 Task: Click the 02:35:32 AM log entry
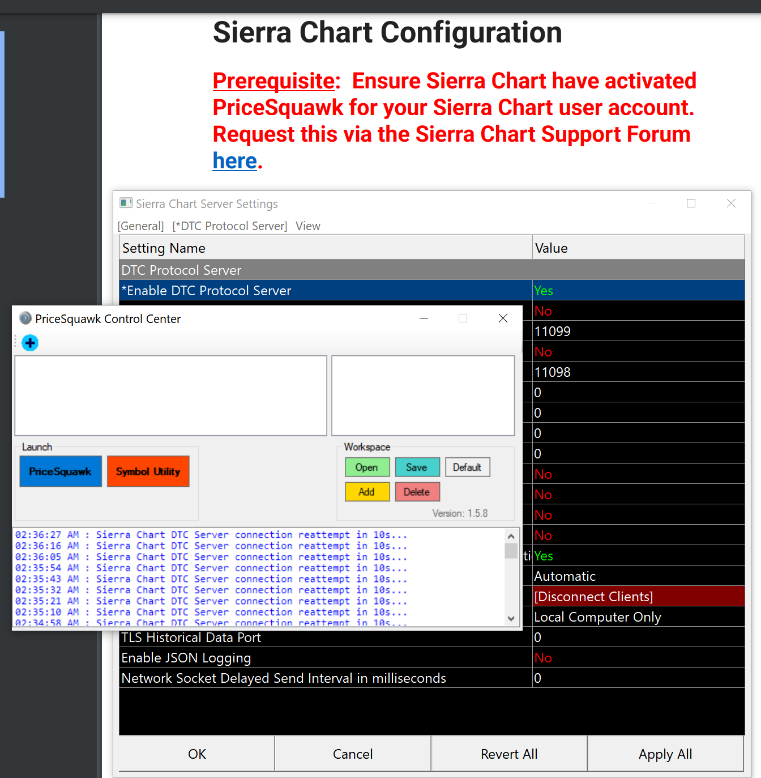[211, 590]
